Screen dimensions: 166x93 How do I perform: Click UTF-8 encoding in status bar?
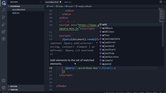(129, 92)
